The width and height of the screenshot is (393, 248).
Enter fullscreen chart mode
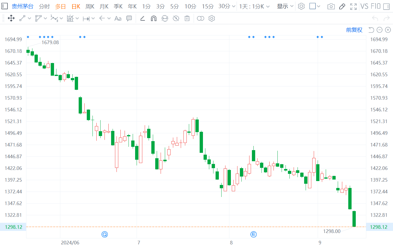pyautogui.click(x=353, y=6)
